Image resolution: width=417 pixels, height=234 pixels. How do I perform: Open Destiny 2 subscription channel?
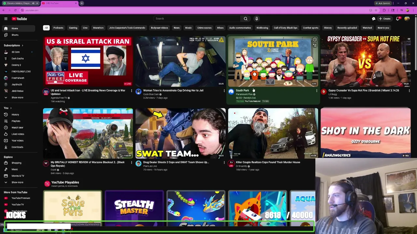coord(18,65)
